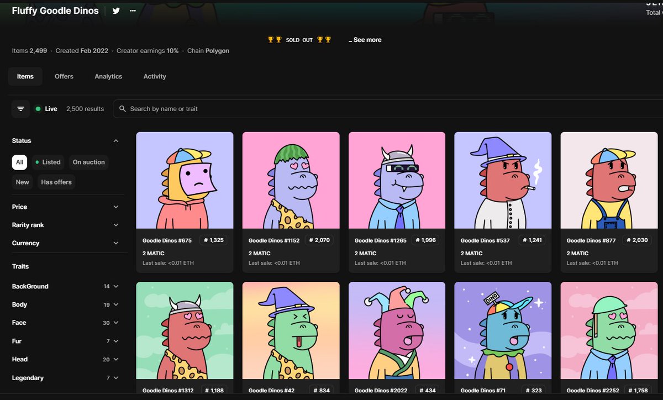The height and width of the screenshot is (400, 663).
Task: Click rarity rank badge # 1,325
Action: point(213,240)
